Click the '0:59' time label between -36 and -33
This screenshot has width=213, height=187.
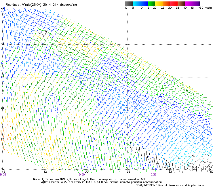pos(153,175)
